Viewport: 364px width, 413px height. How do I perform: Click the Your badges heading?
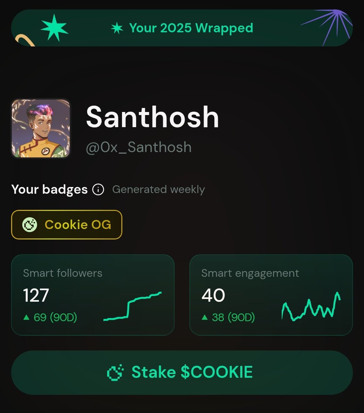click(50, 189)
